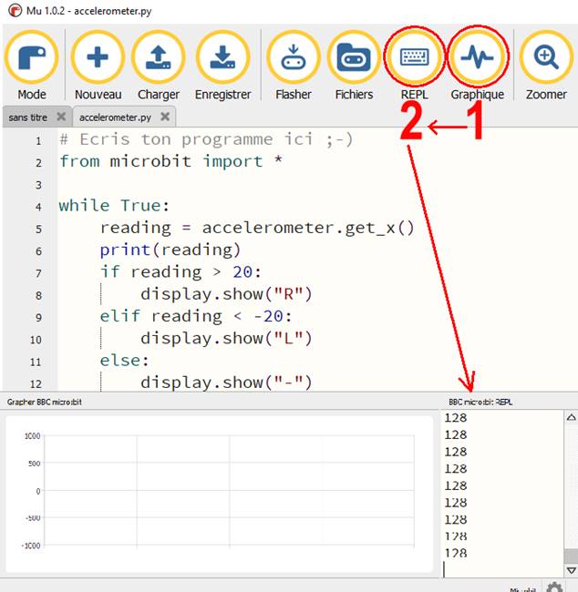Click 'display.show("-")' line

click(x=226, y=383)
